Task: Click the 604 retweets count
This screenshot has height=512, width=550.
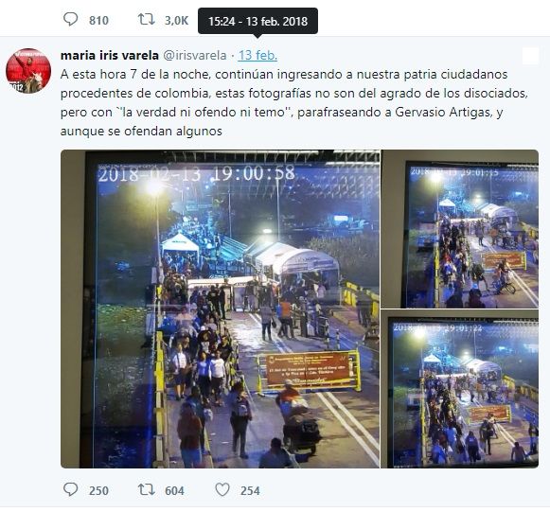Action: (174, 490)
